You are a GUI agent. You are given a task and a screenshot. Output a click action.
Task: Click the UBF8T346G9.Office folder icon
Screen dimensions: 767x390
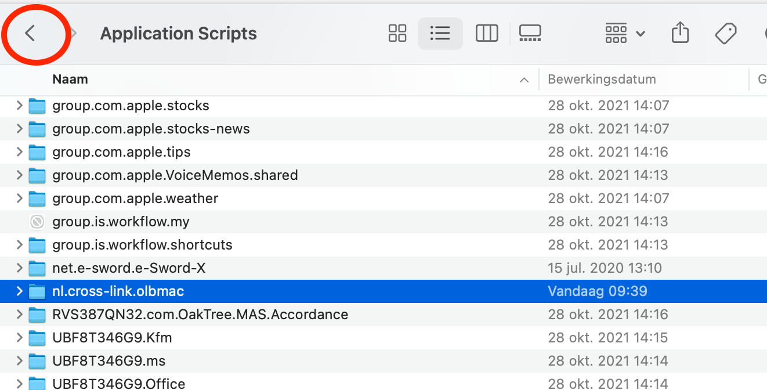[37, 383]
